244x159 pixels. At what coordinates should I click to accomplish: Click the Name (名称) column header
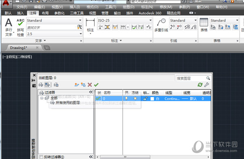pyautogui.click(x=107, y=93)
